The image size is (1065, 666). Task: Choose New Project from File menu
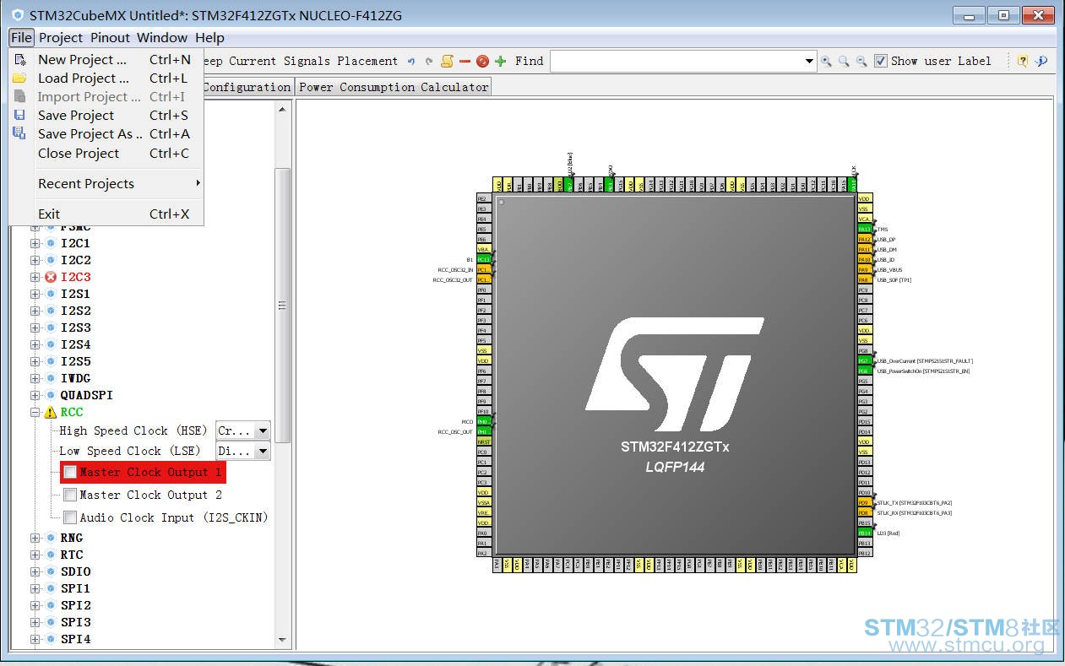[x=106, y=60]
